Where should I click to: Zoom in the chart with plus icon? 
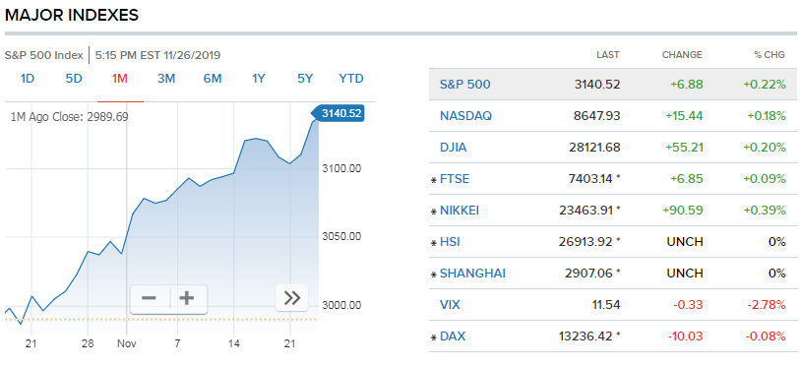click(x=188, y=298)
